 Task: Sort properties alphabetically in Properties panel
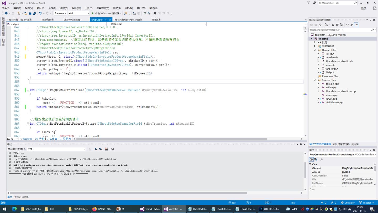tap(316, 159)
